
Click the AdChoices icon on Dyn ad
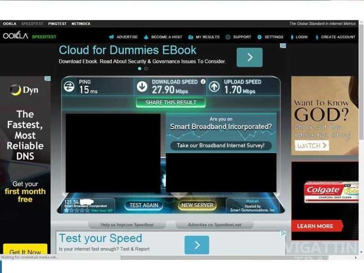click(x=48, y=79)
